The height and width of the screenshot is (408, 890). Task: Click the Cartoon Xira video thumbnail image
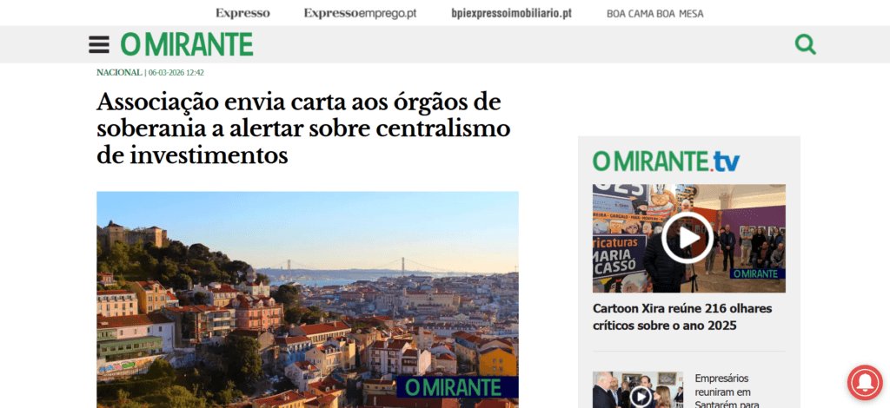pos(689,238)
